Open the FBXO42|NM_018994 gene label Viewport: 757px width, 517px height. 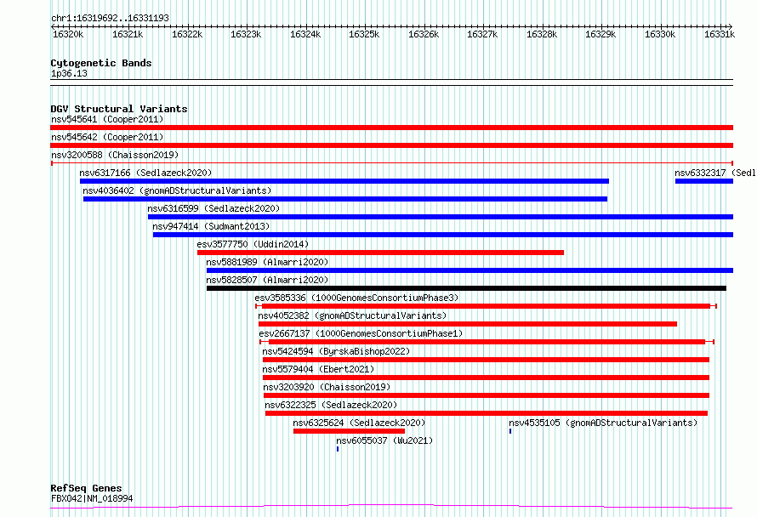point(92,498)
